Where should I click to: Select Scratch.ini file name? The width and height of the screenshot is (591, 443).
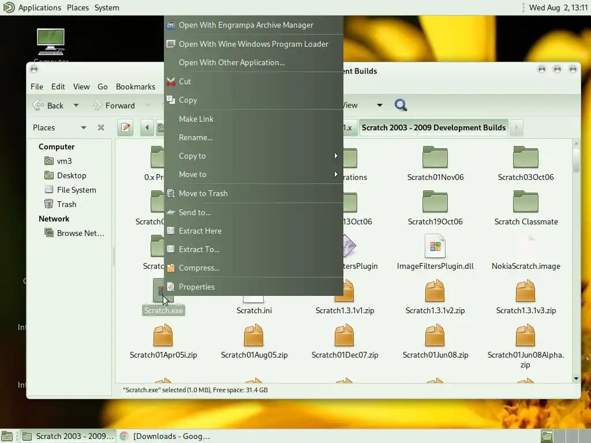point(254,310)
